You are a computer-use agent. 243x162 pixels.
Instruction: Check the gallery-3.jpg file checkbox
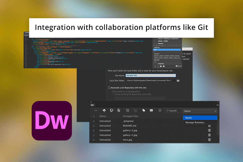click(94, 130)
